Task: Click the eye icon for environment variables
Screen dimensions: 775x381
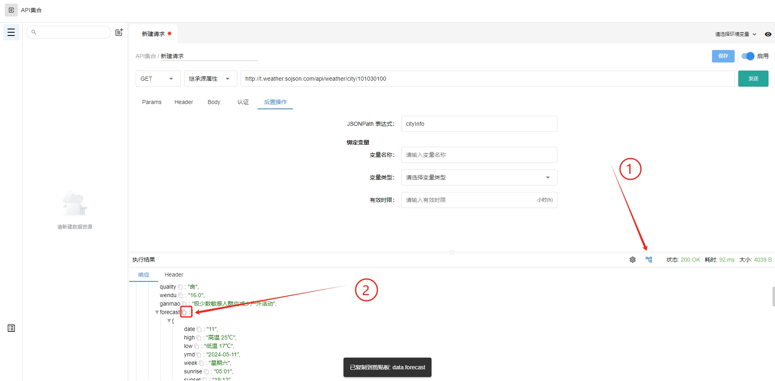Action: point(768,34)
